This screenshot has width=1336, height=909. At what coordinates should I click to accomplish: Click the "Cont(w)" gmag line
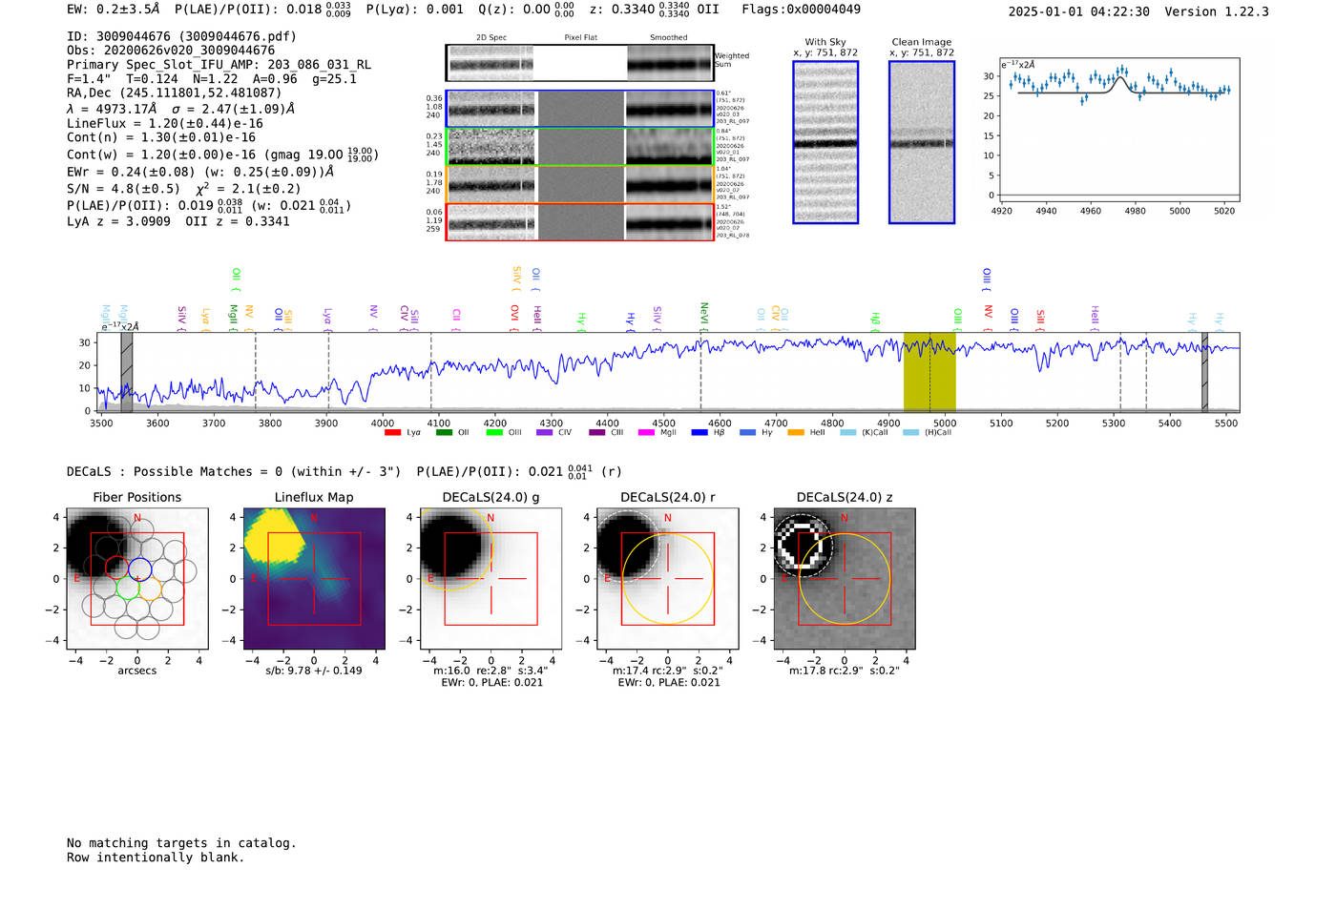pos(222,155)
